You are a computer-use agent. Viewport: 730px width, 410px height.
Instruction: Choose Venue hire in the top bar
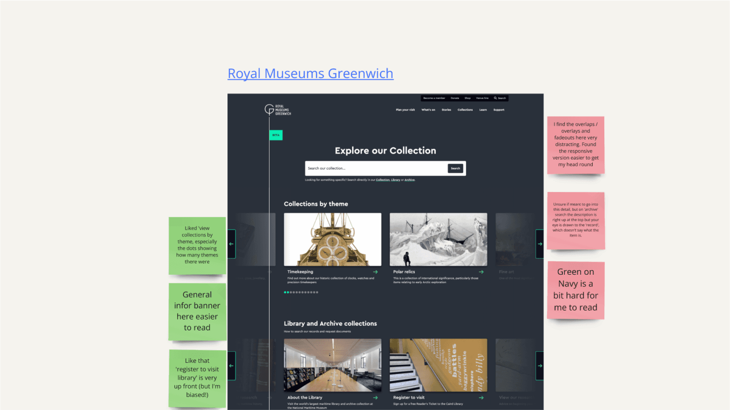point(482,98)
